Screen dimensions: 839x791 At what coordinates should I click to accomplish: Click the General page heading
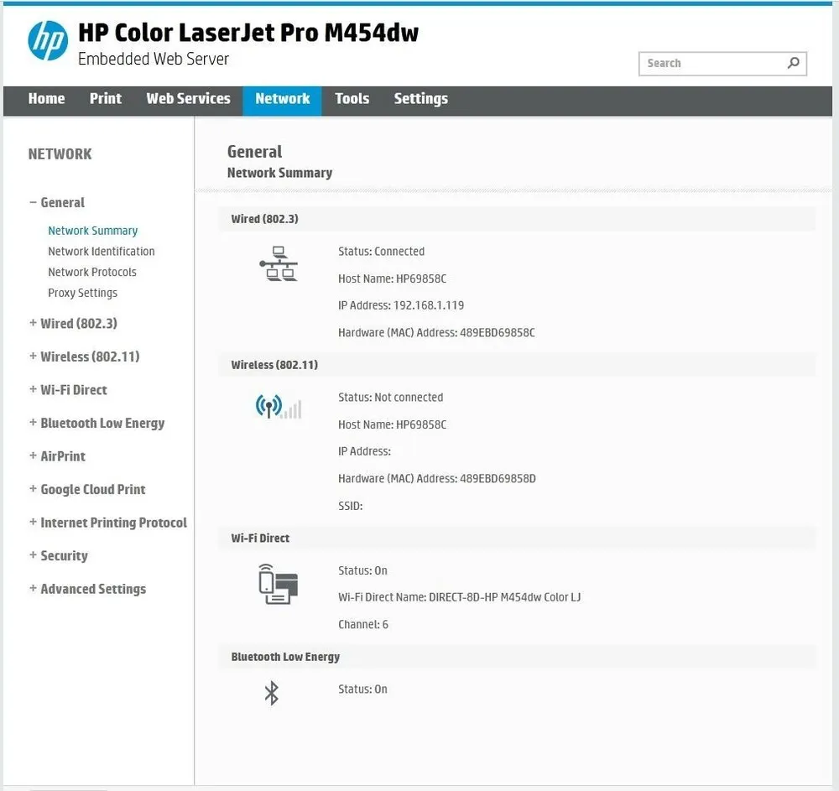[x=255, y=152]
